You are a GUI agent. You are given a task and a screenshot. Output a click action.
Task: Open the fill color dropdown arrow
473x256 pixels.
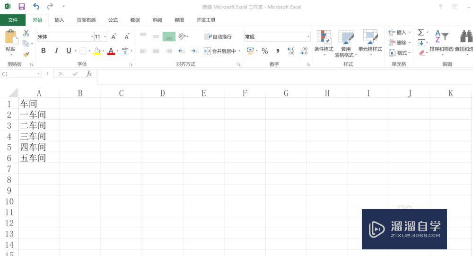[104, 51]
